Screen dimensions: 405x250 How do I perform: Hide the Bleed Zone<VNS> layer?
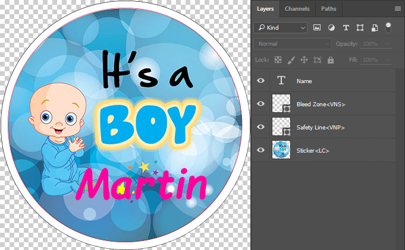(x=260, y=104)
